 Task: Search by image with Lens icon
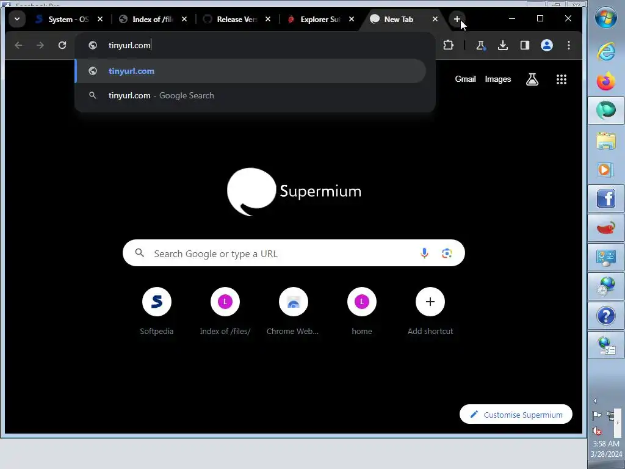447,253
